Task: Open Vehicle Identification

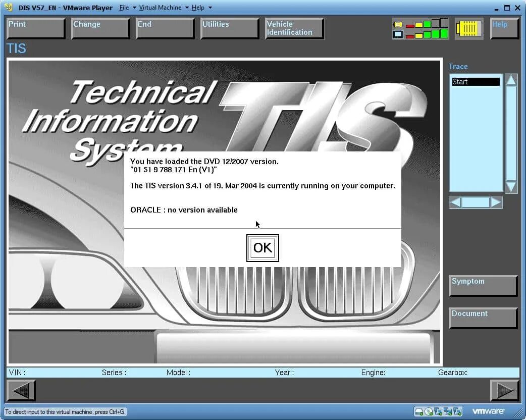Action: click(294, 28)
